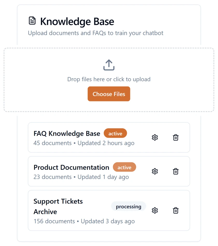Screen dimensions: 218x246
Task: Delete the Product Documentation knowledge base
Action: point(175,171)
